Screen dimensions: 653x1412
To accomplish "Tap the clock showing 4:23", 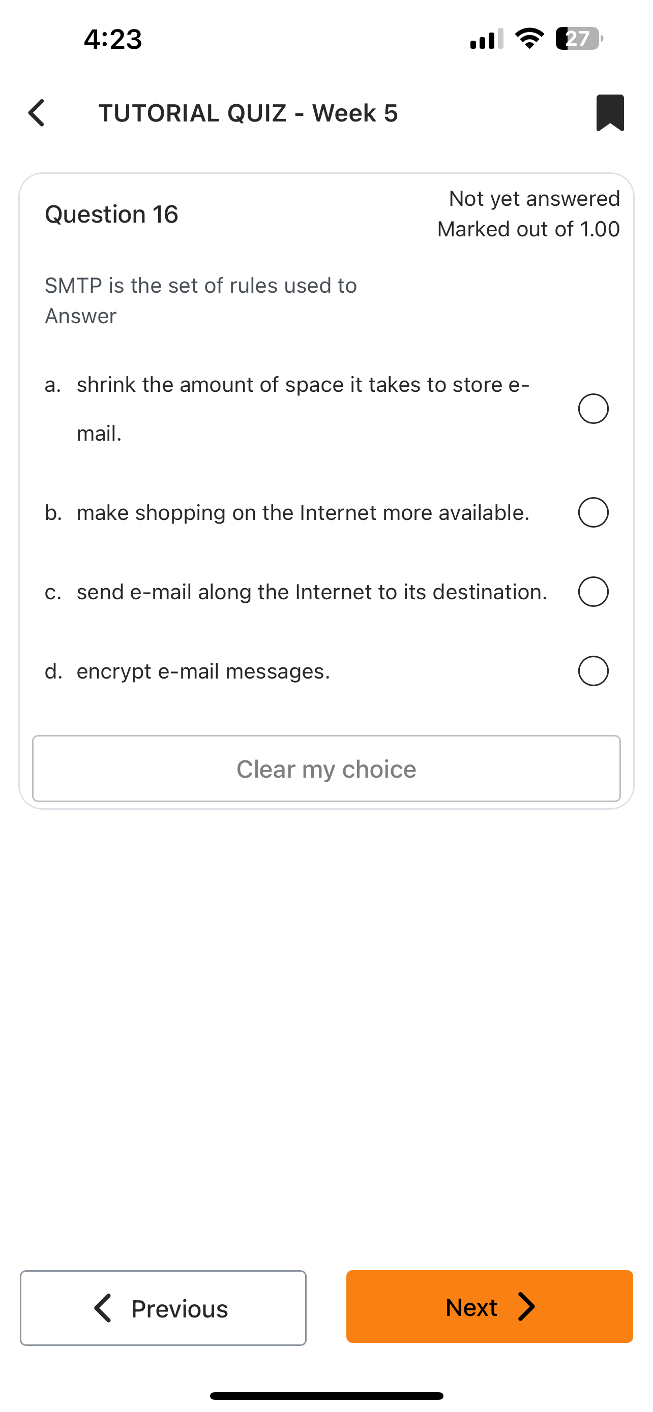I will (112, 39).
